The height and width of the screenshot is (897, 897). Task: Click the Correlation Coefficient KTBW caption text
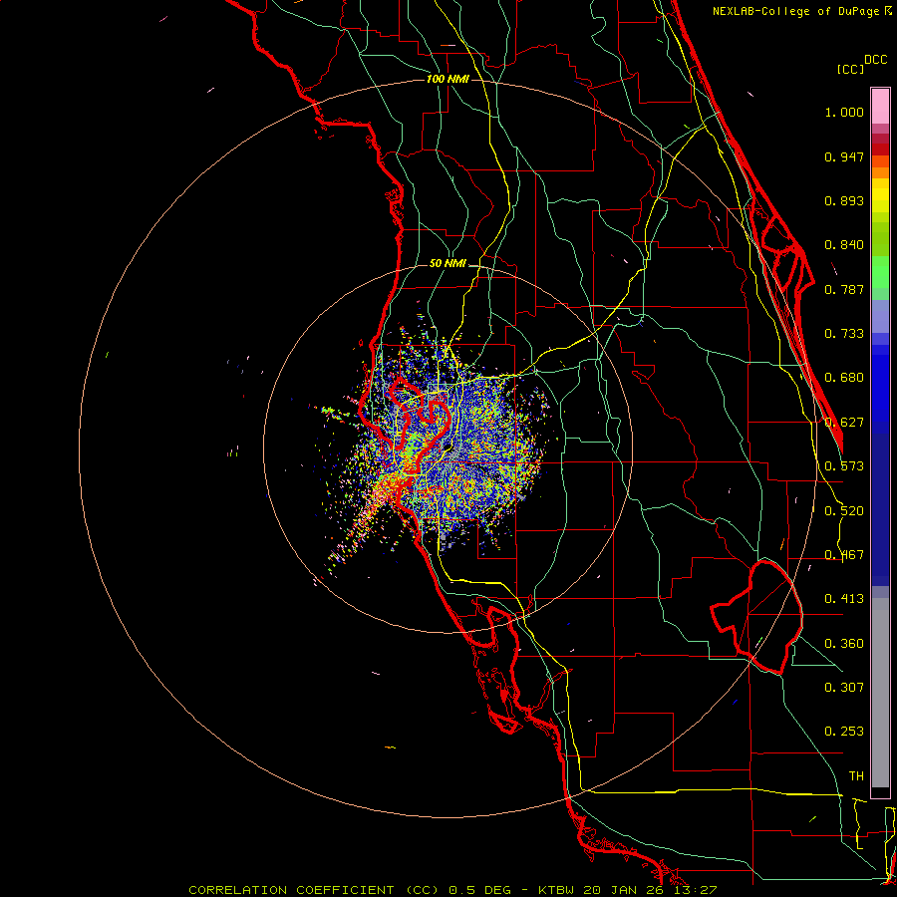(x=452, y=890)
